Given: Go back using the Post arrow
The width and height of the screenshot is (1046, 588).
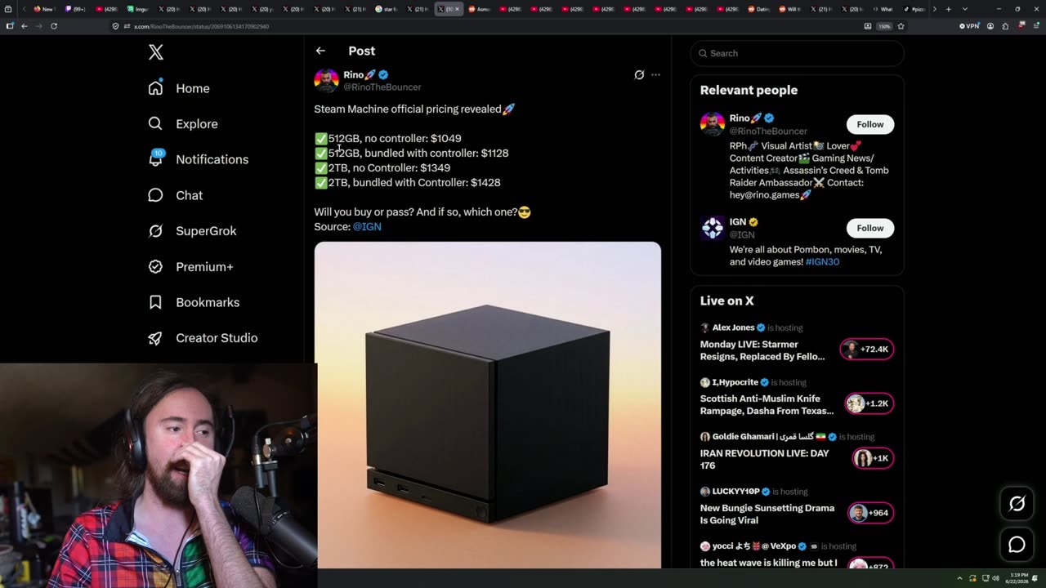Looking at the screenshot, I should 320,51.
